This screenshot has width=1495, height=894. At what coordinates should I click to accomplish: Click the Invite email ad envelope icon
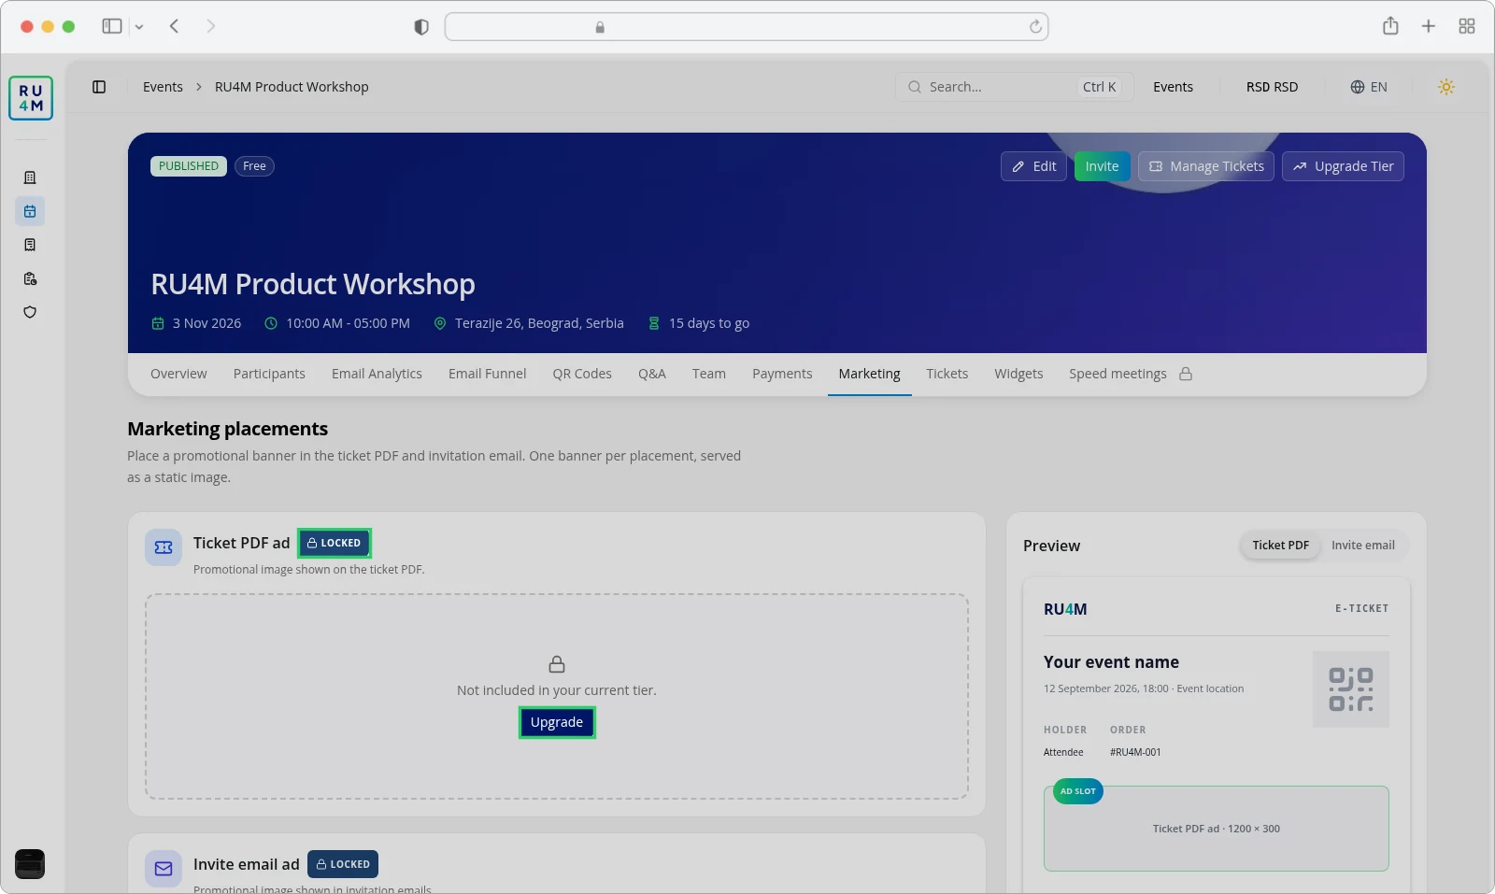[x=164, y=869]
